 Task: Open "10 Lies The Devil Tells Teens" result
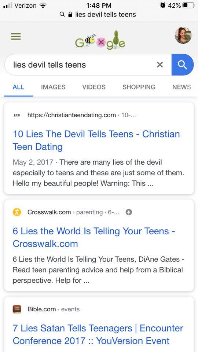click(96, 140)
